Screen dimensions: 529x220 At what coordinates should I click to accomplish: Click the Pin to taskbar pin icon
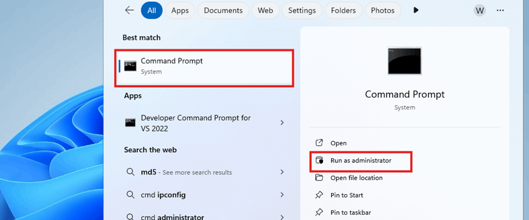(319, 212)
